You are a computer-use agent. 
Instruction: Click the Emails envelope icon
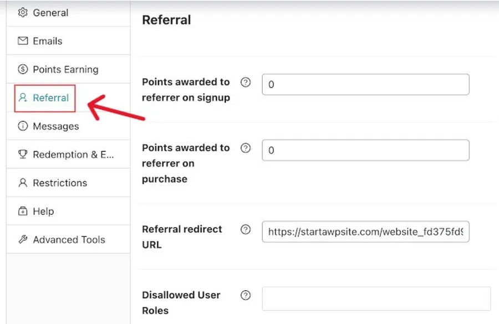coord(22,40)
